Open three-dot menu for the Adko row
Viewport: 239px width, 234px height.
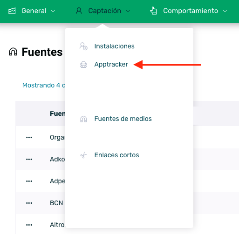click(x=29, y=159)
